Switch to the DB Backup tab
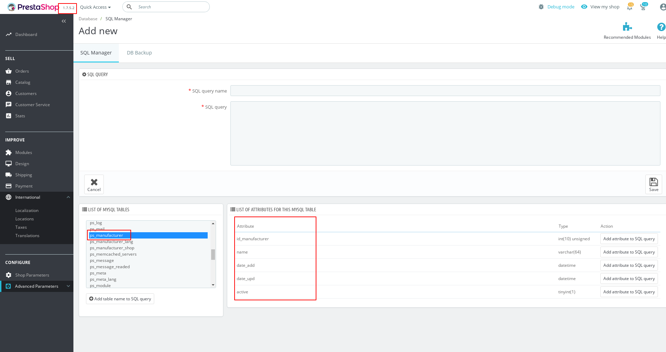Screen dimensions: 666x352 click(139, 53)
